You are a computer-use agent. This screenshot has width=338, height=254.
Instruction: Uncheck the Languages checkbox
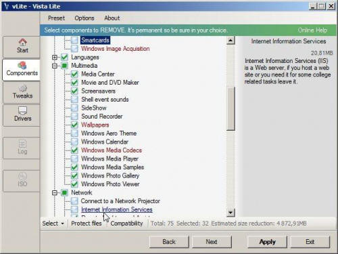[64, 57]
